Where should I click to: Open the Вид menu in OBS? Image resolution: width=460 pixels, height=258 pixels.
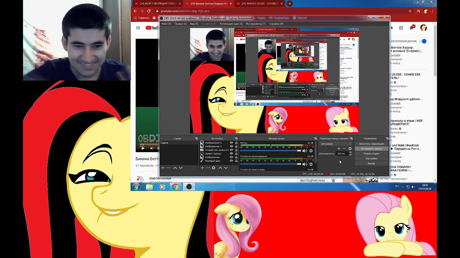[x=194, y=24]
